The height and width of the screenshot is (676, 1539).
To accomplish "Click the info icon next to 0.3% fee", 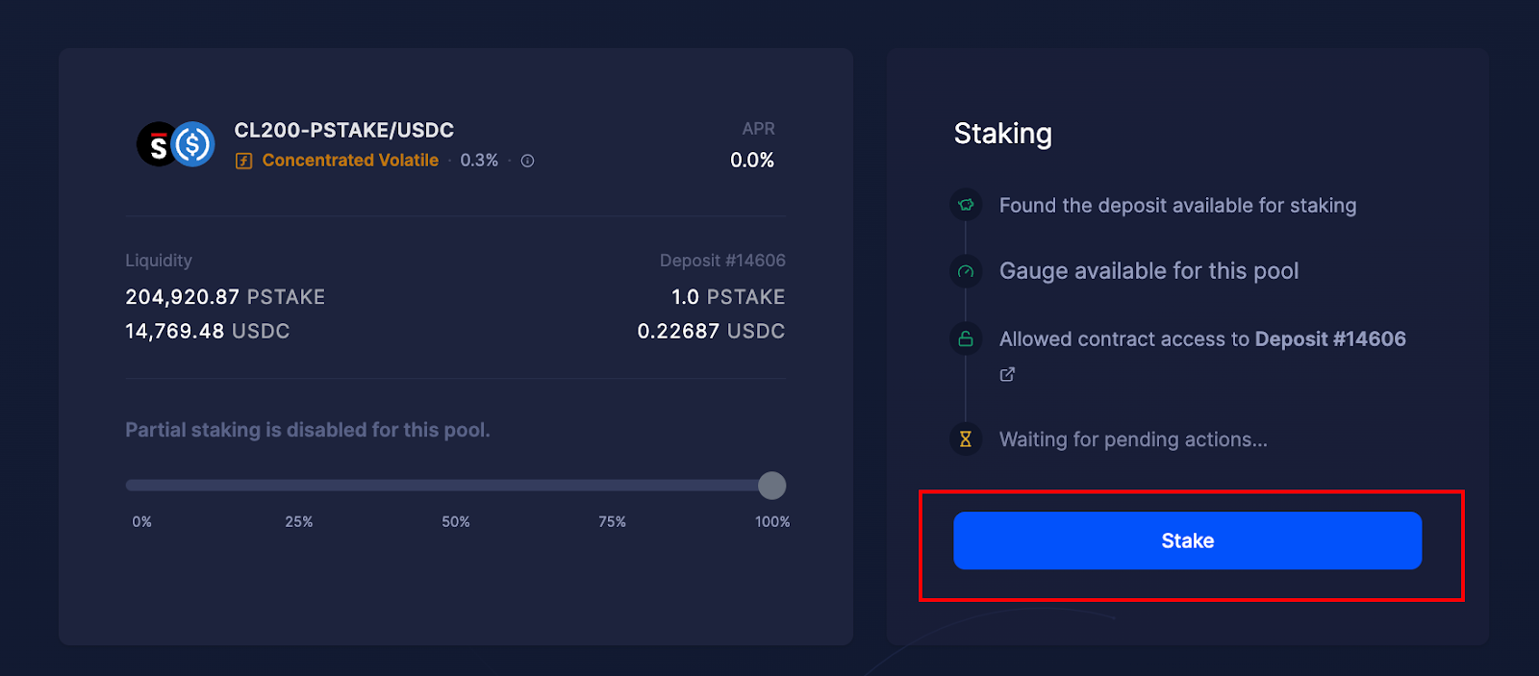I will [527, 161].
